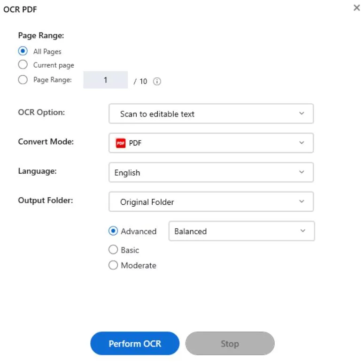The image size is (364, 362).
Task: Open the Scan to editable text dropdown
Action: coord(210,114)
